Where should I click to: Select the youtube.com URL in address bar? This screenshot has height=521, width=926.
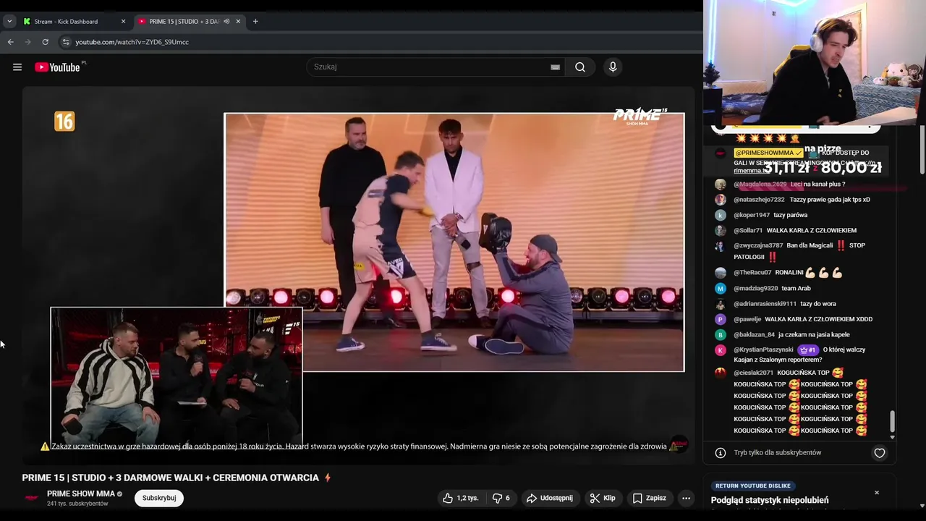(132, 42)
